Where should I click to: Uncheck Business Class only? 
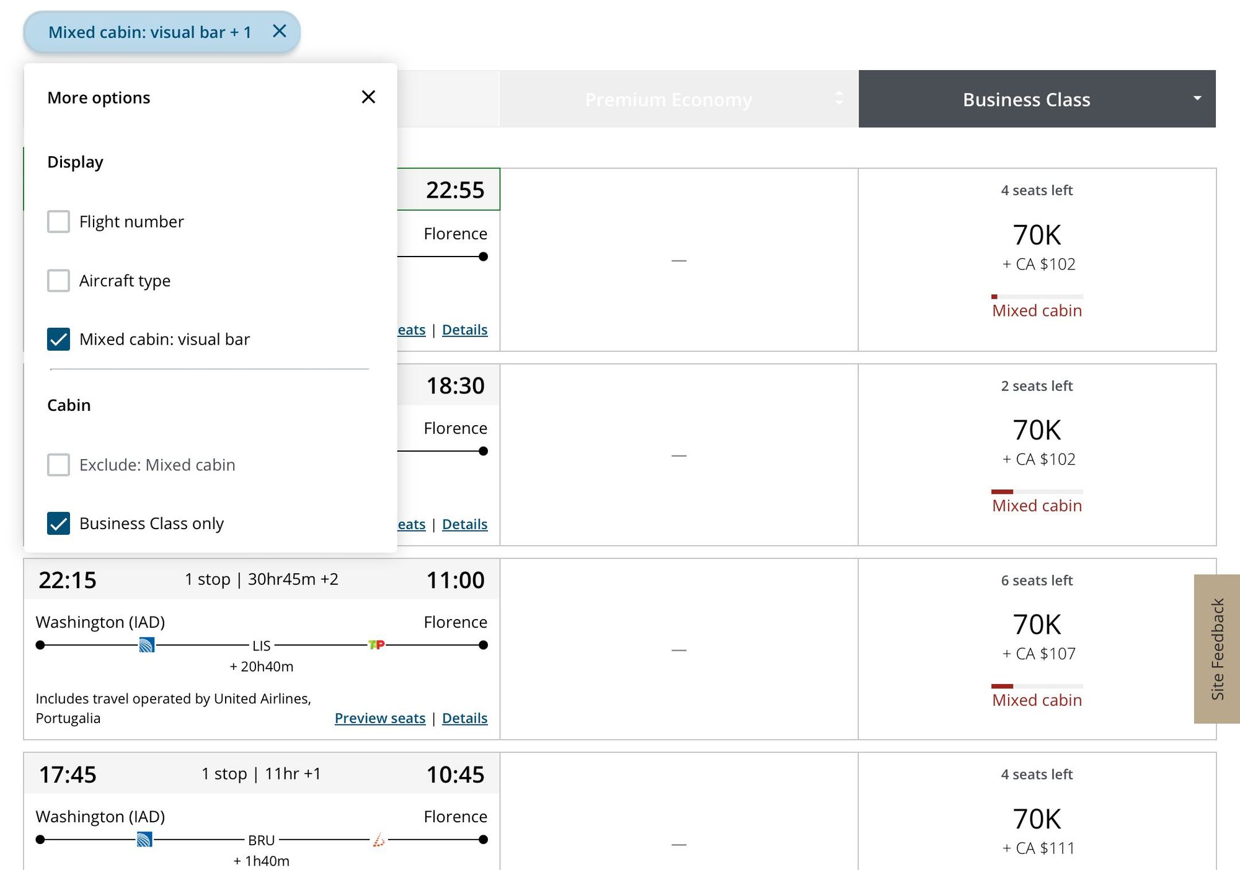click(x=58, y=523)
